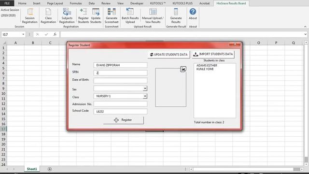Screen dimensions: 309x174
Task: Click the empty student photo box
Action: click(x=170, y=87)
